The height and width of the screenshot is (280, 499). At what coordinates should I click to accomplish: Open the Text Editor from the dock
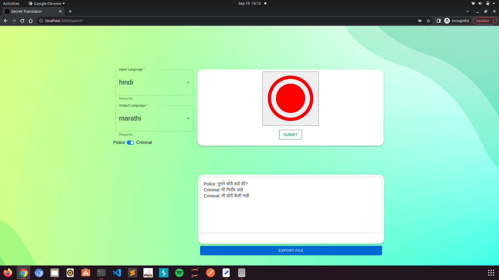click(x=226, y=273)
